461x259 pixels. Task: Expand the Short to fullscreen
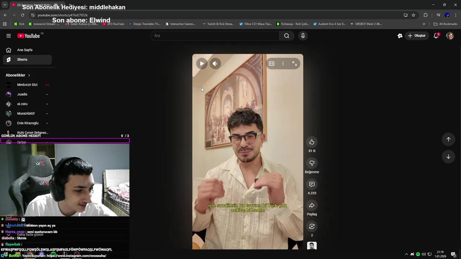pos(295,64)
